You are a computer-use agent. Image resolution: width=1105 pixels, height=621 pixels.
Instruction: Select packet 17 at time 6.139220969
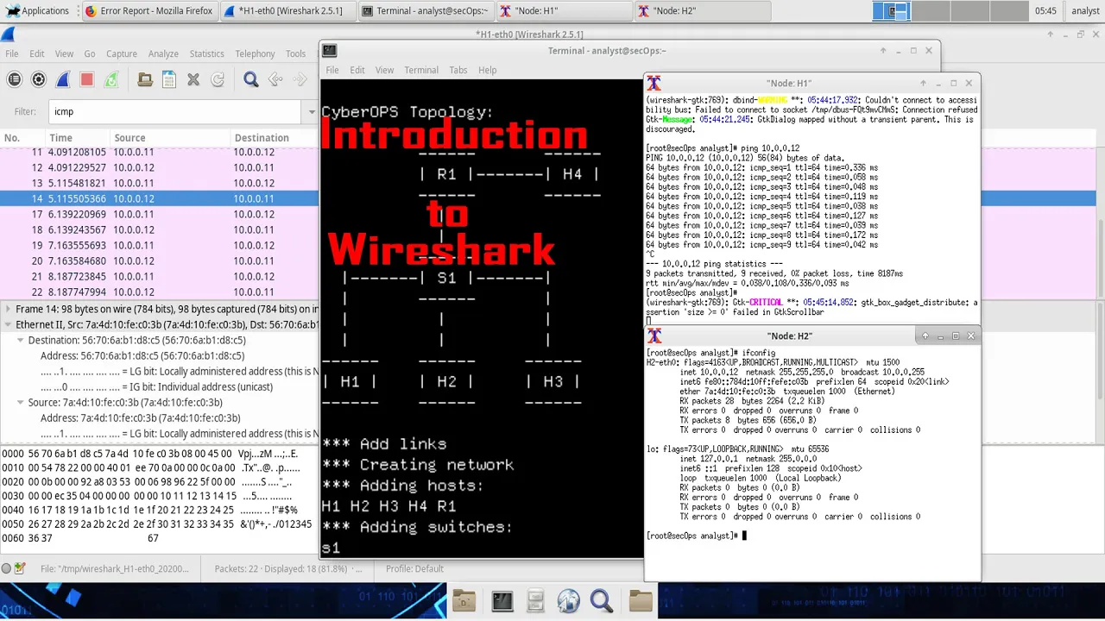[160, 214]
